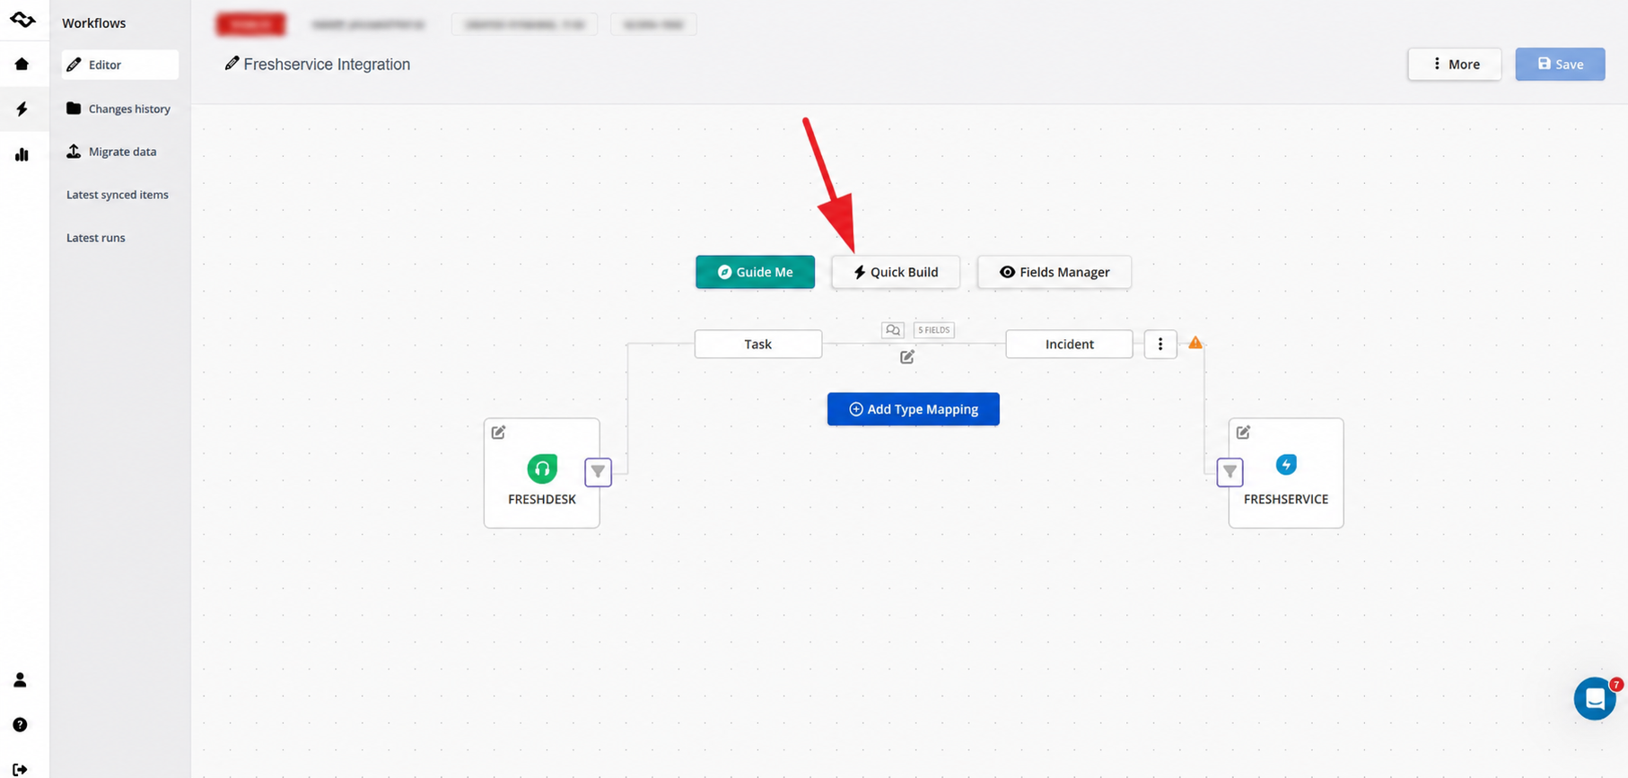Launch Quick Build
Screen dimensions: 1628x778
tap(896, 272)
